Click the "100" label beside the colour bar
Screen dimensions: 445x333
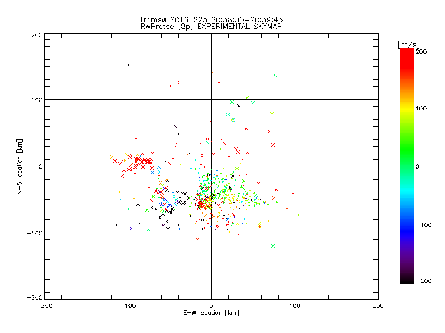[x=421, y=108]
